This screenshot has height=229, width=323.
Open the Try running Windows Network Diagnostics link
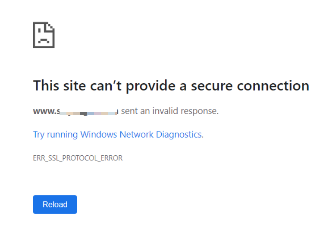click(x=118, y=135)
